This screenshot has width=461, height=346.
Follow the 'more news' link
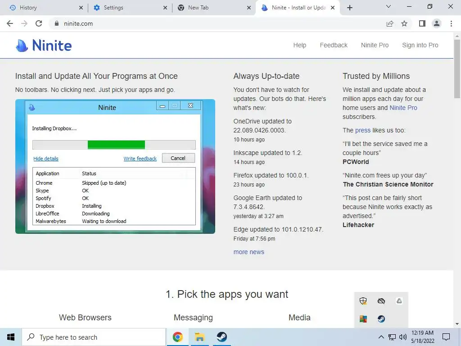click(x=249, y=252)
